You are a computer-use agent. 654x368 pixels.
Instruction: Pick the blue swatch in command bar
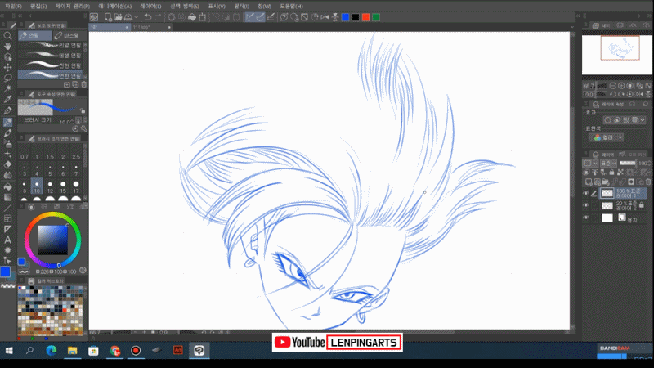tap(345, 17)
